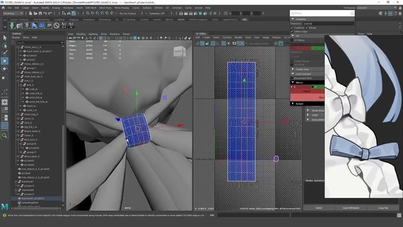Screen dimensions: 403x227
Task: Collapse the Mirror section
Action: point(292,83)
